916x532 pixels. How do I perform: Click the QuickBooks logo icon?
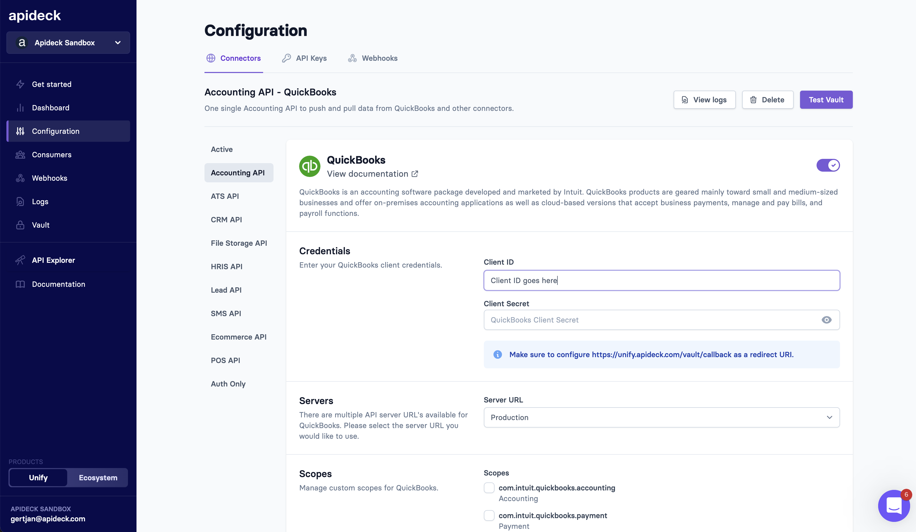click(x=310, y=166)
